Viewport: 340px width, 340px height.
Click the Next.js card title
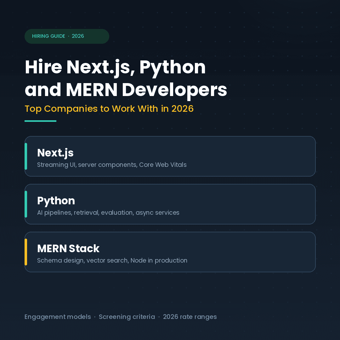tap(55, 153)
